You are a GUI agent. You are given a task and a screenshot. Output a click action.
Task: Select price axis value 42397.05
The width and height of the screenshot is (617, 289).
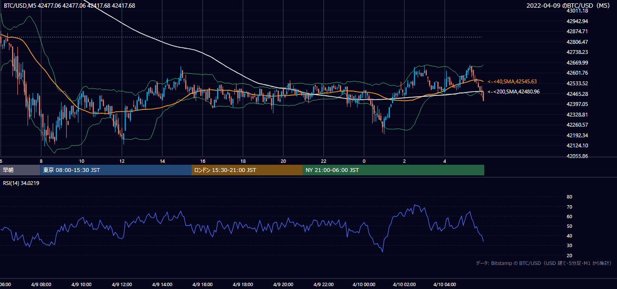[x=577, y=104]
